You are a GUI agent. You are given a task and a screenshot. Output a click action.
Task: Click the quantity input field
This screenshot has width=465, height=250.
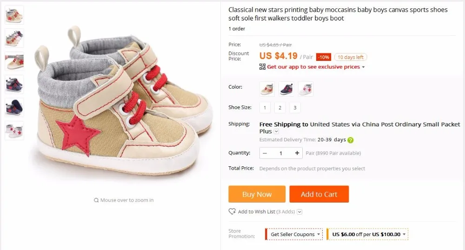(281, 153)
